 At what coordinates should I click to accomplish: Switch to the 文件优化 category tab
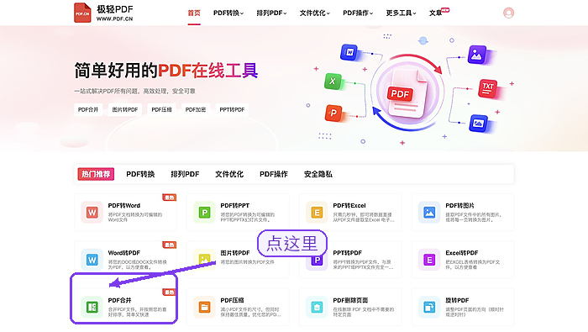coord(229,174)
